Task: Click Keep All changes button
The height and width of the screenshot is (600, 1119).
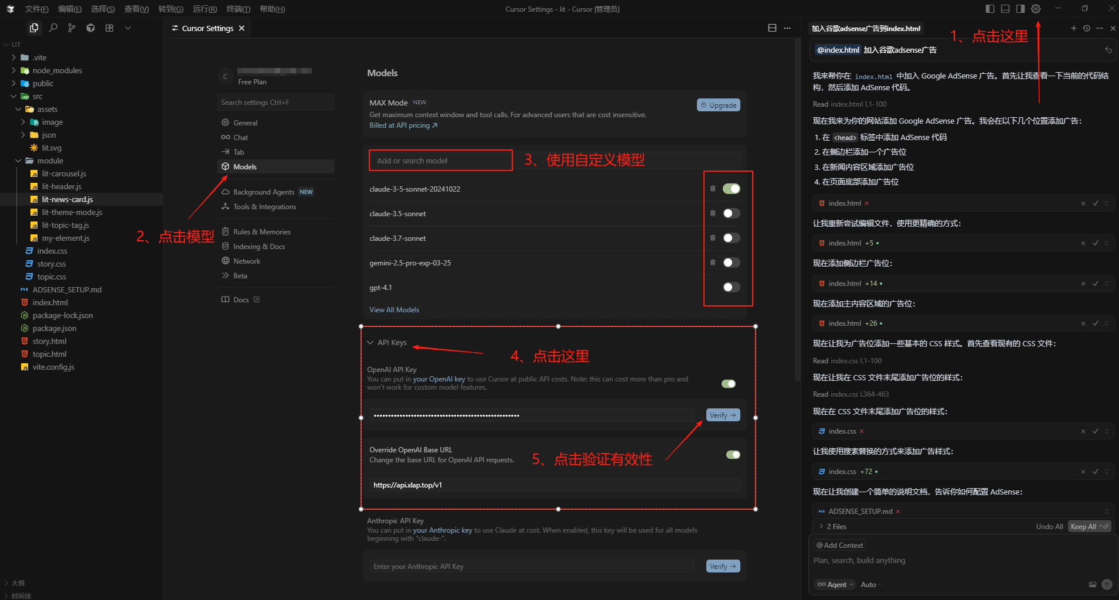Action: [1089, 527]
